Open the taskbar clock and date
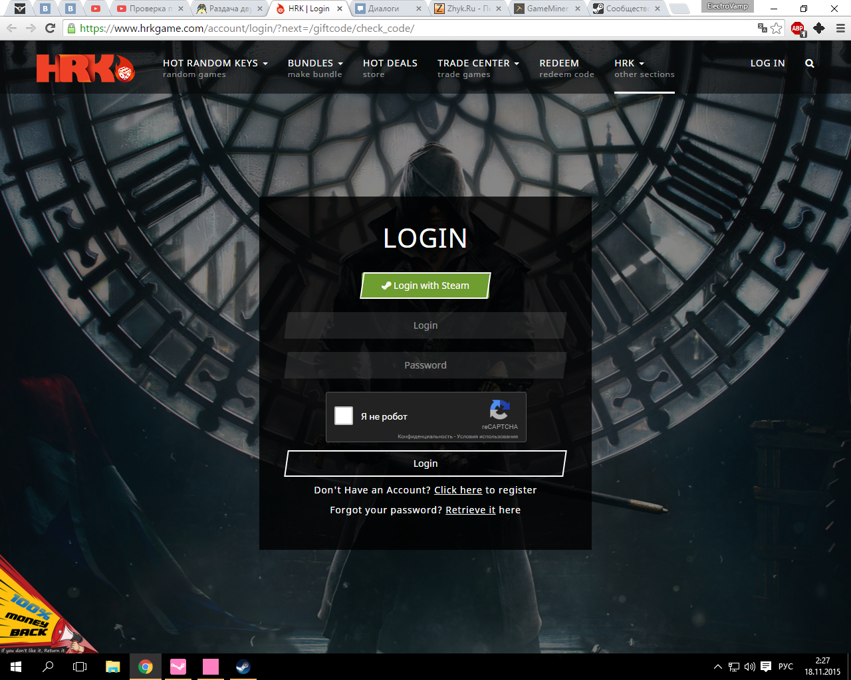This screenshot has height=680, width=851. 822,667
